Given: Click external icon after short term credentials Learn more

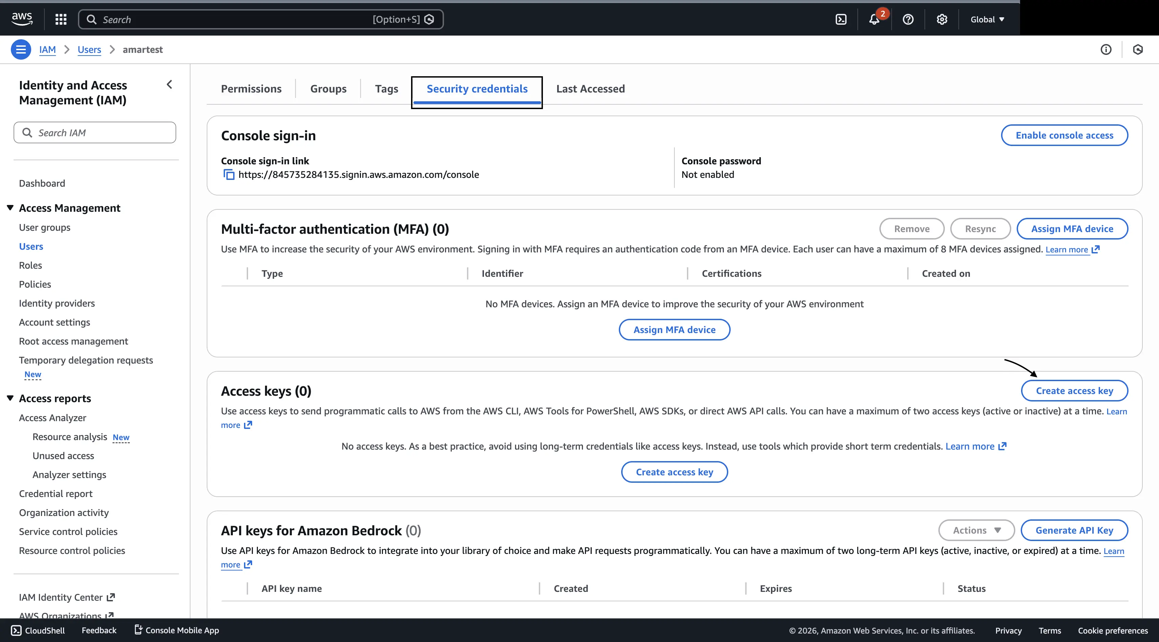Looking at the screenshot, I should point(1002,446).
